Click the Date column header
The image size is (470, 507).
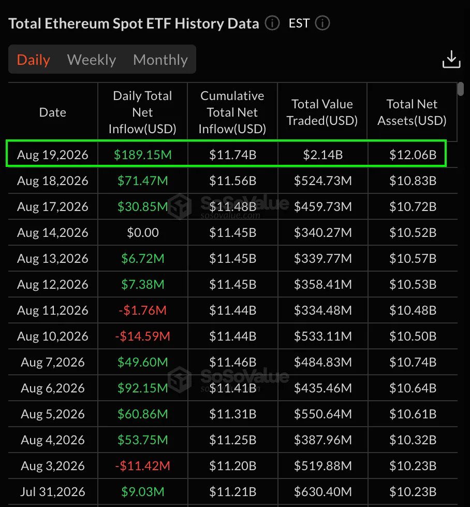click(53, 112)
